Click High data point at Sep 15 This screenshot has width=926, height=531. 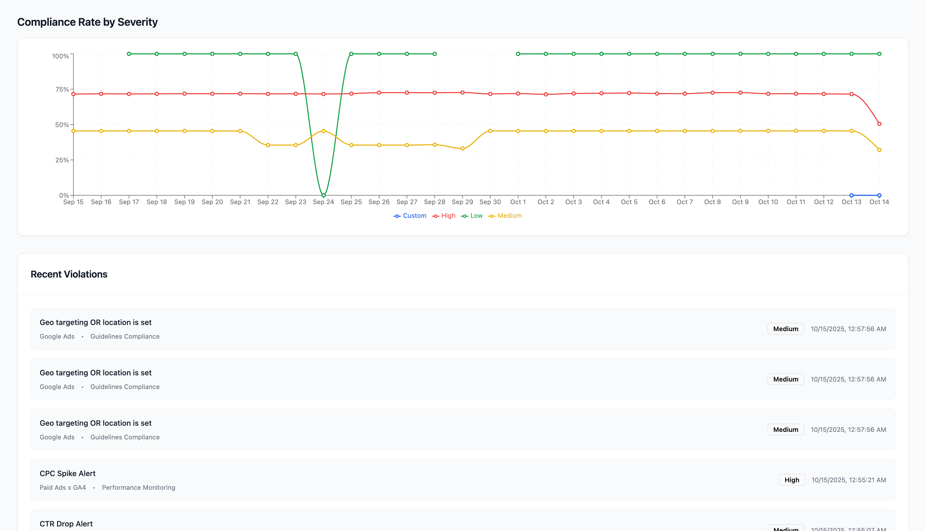point(73,94)
